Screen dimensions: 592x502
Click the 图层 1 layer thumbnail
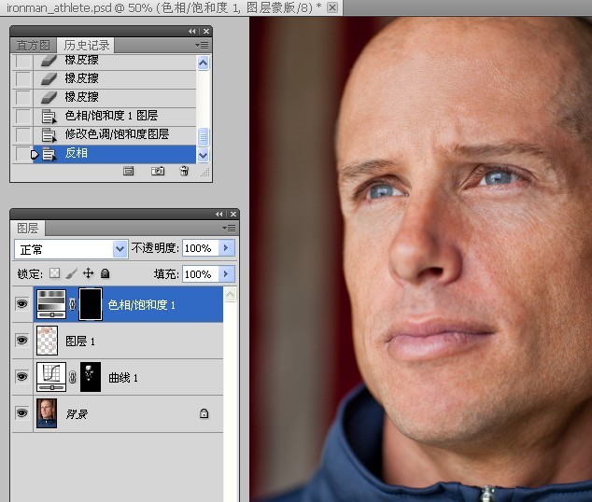point(47,341)
